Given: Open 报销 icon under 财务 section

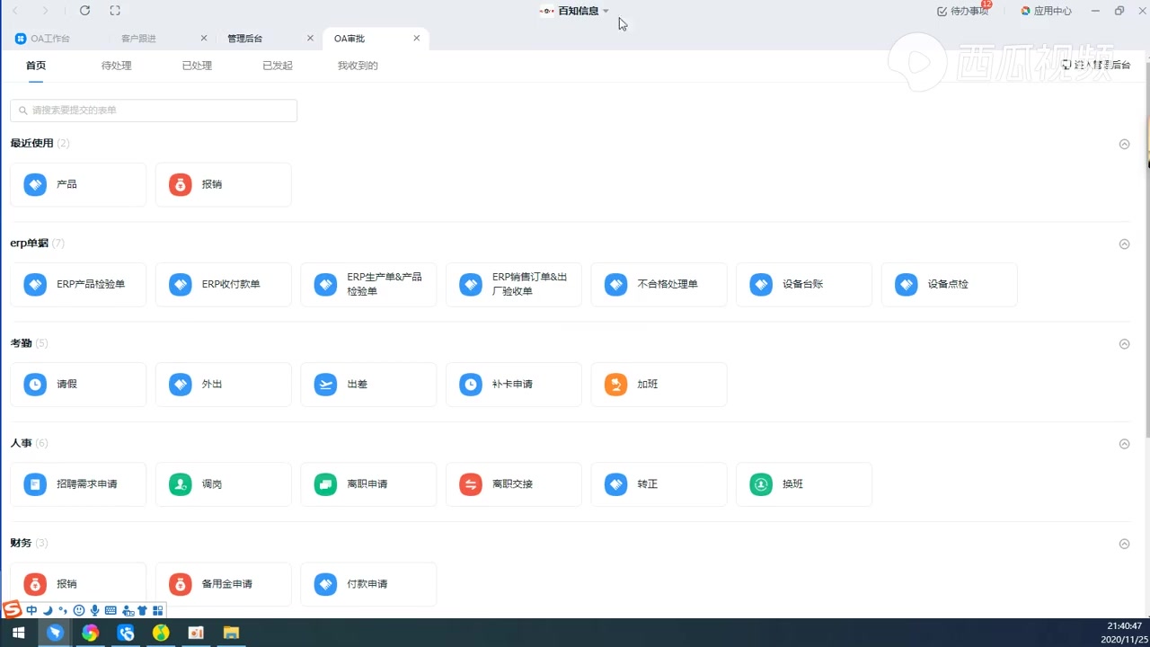Looking at the screenshot, I should [x=35, y=583].
